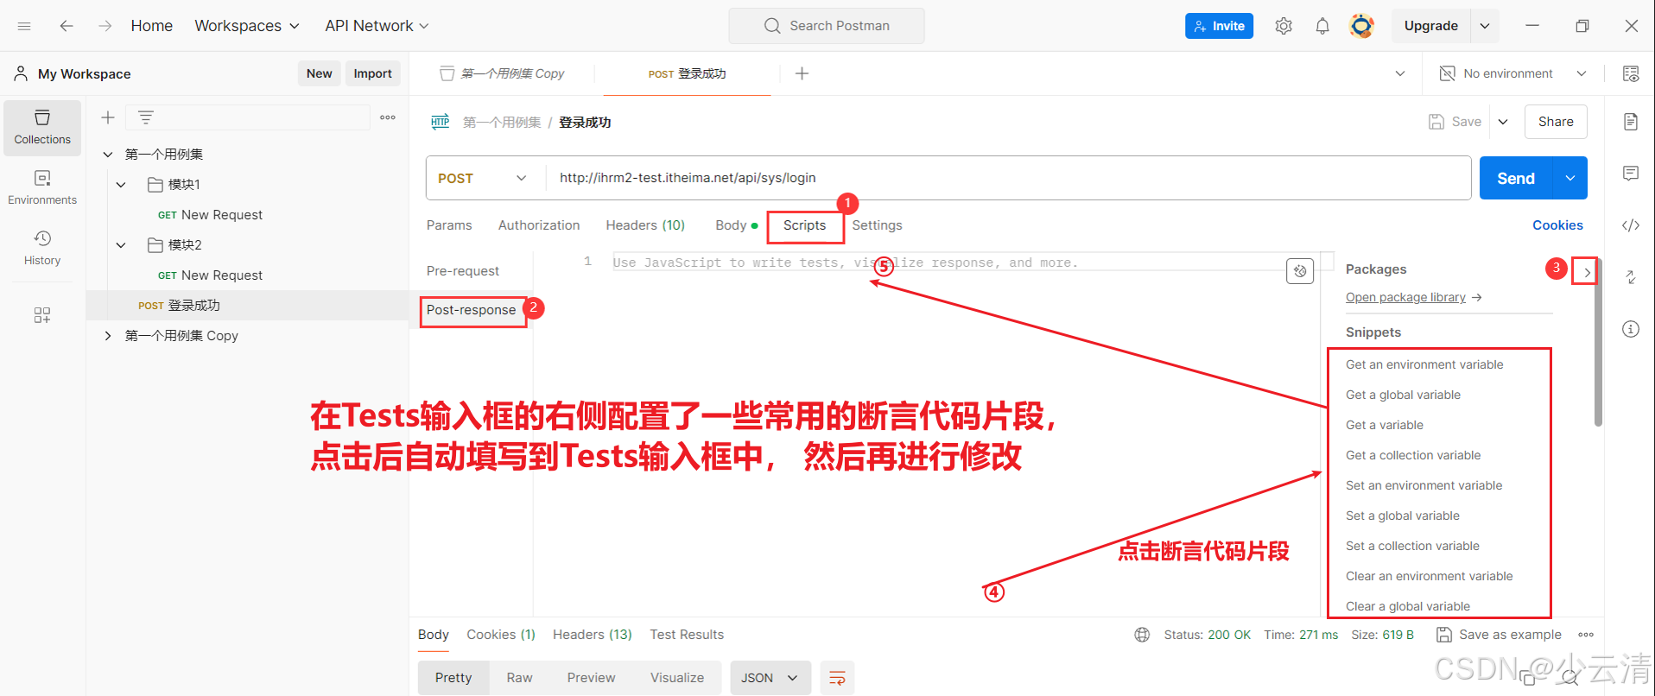Click the Import button
The width and height of the screenshot is (1655, 696).
click(372, 73)
